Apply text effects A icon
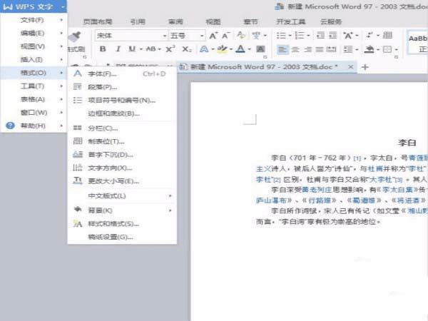 (204, 49)
